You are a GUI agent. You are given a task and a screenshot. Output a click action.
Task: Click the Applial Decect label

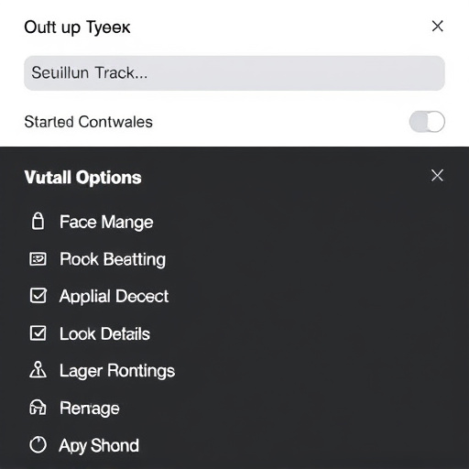[x=114, y=297]
